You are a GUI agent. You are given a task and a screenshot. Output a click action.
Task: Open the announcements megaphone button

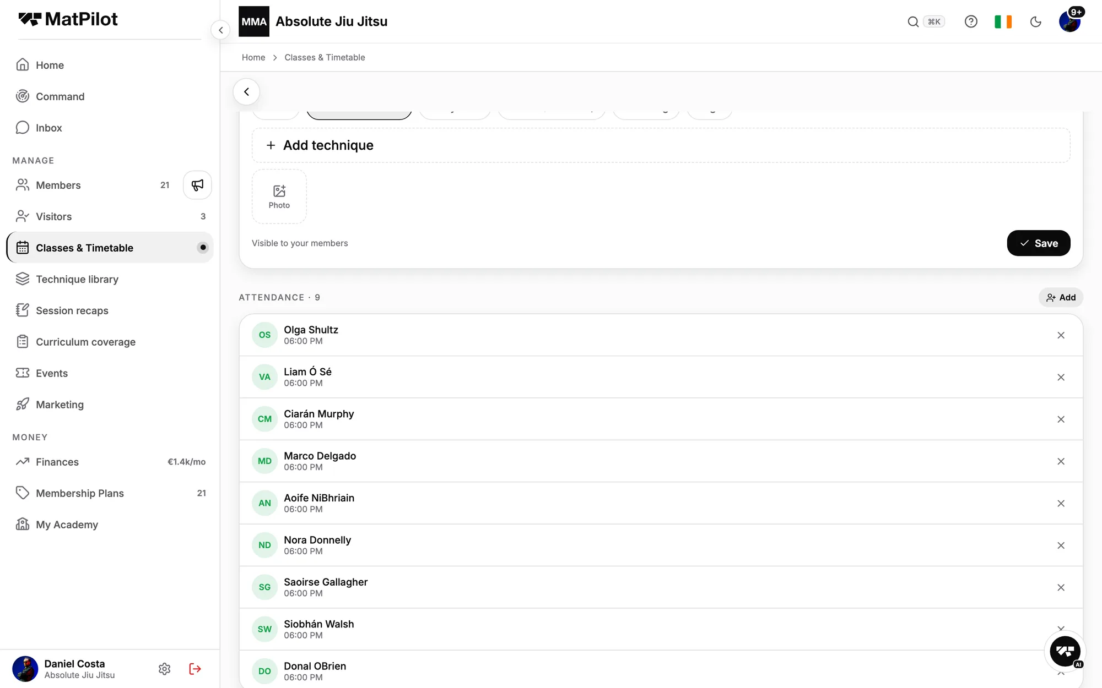197,185
